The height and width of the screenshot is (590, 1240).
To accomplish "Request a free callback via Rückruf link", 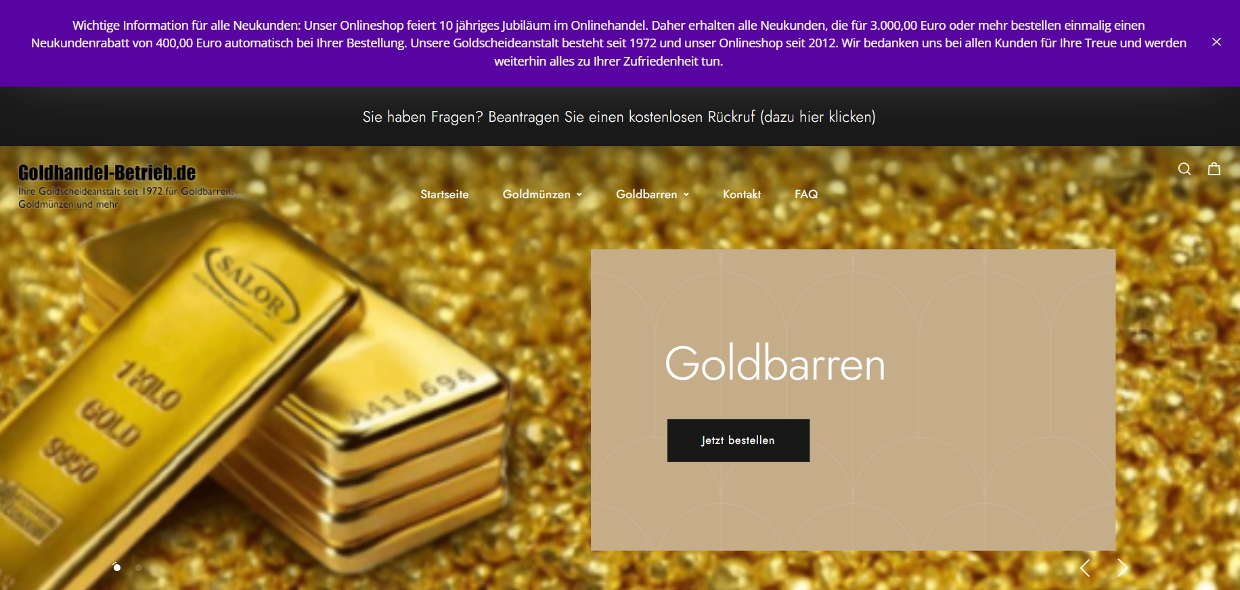I will pyautogui.click(x=619, y=116).
